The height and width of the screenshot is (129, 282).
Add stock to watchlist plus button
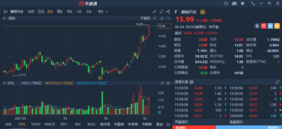point(277,26)
